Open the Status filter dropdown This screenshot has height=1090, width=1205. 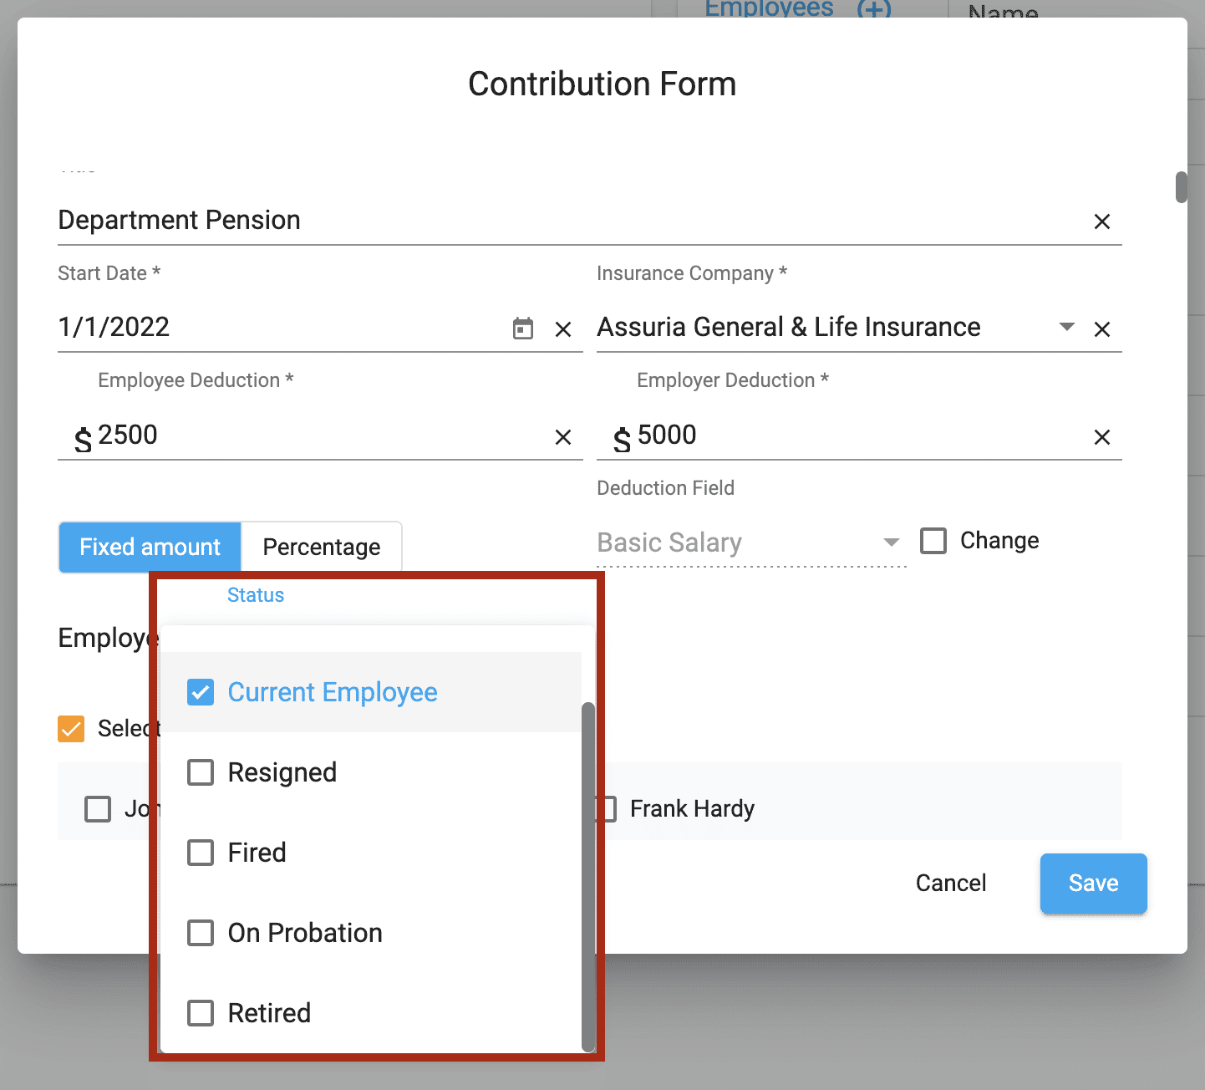point(256,595)
